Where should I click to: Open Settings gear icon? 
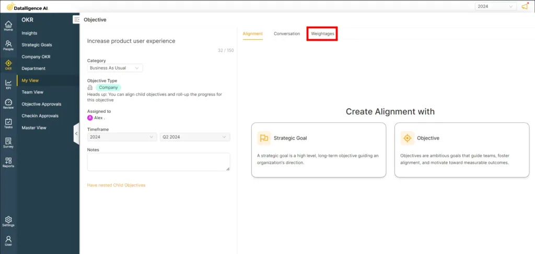click(8, 221)
